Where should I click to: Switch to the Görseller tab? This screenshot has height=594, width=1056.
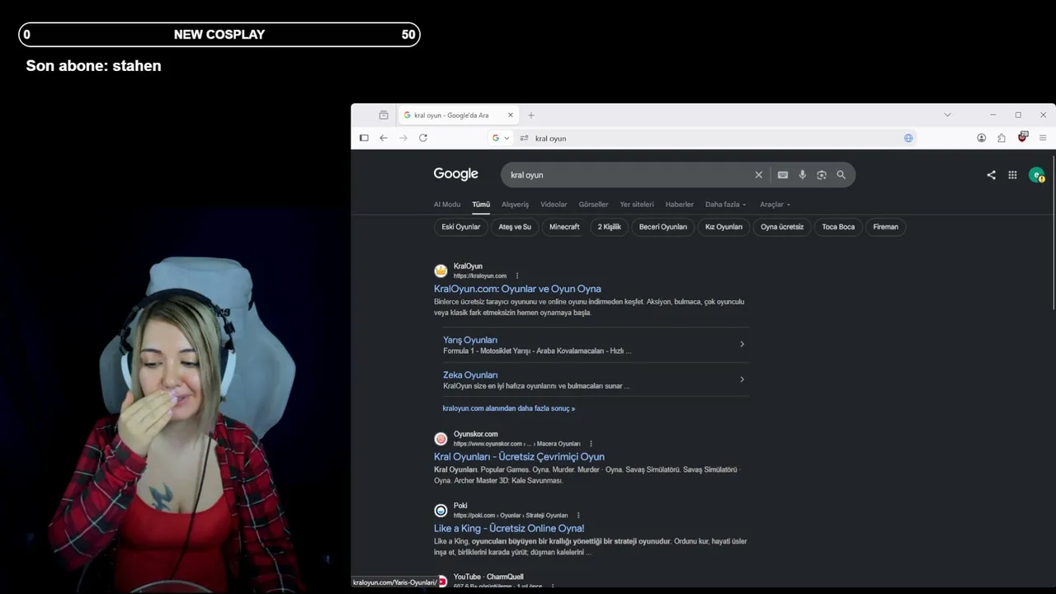(x=593, y=205)
